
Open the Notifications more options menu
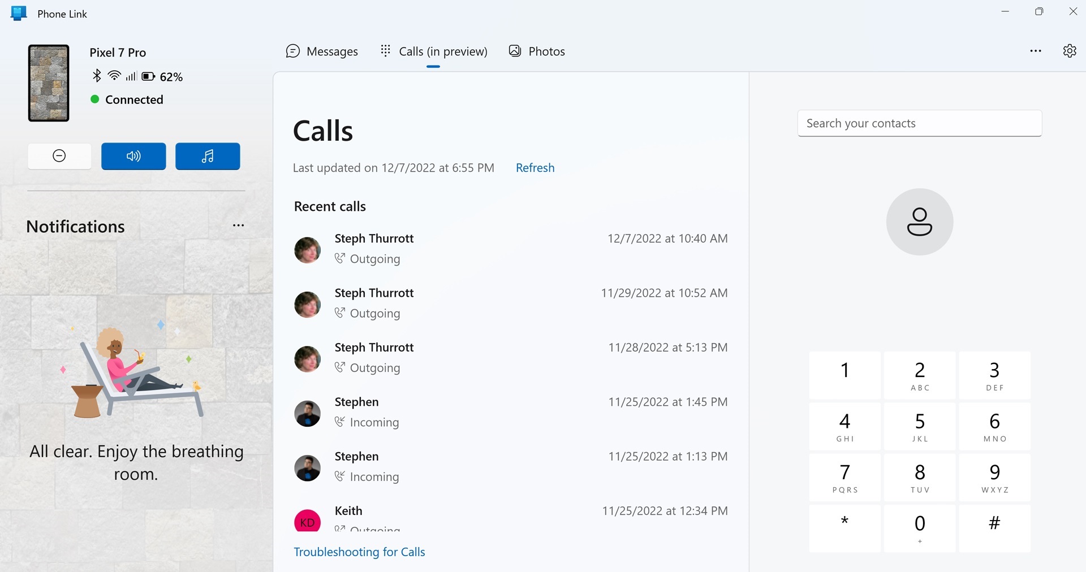click(238, 226)
